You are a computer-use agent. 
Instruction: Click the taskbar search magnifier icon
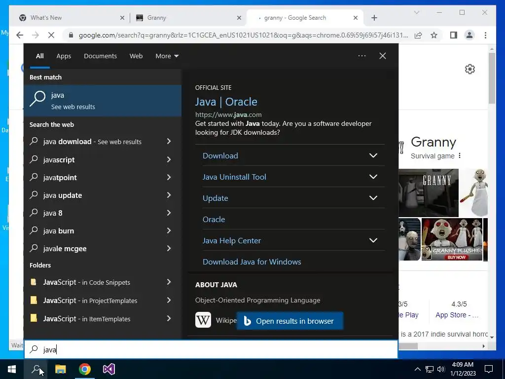(x=36, y=369)
